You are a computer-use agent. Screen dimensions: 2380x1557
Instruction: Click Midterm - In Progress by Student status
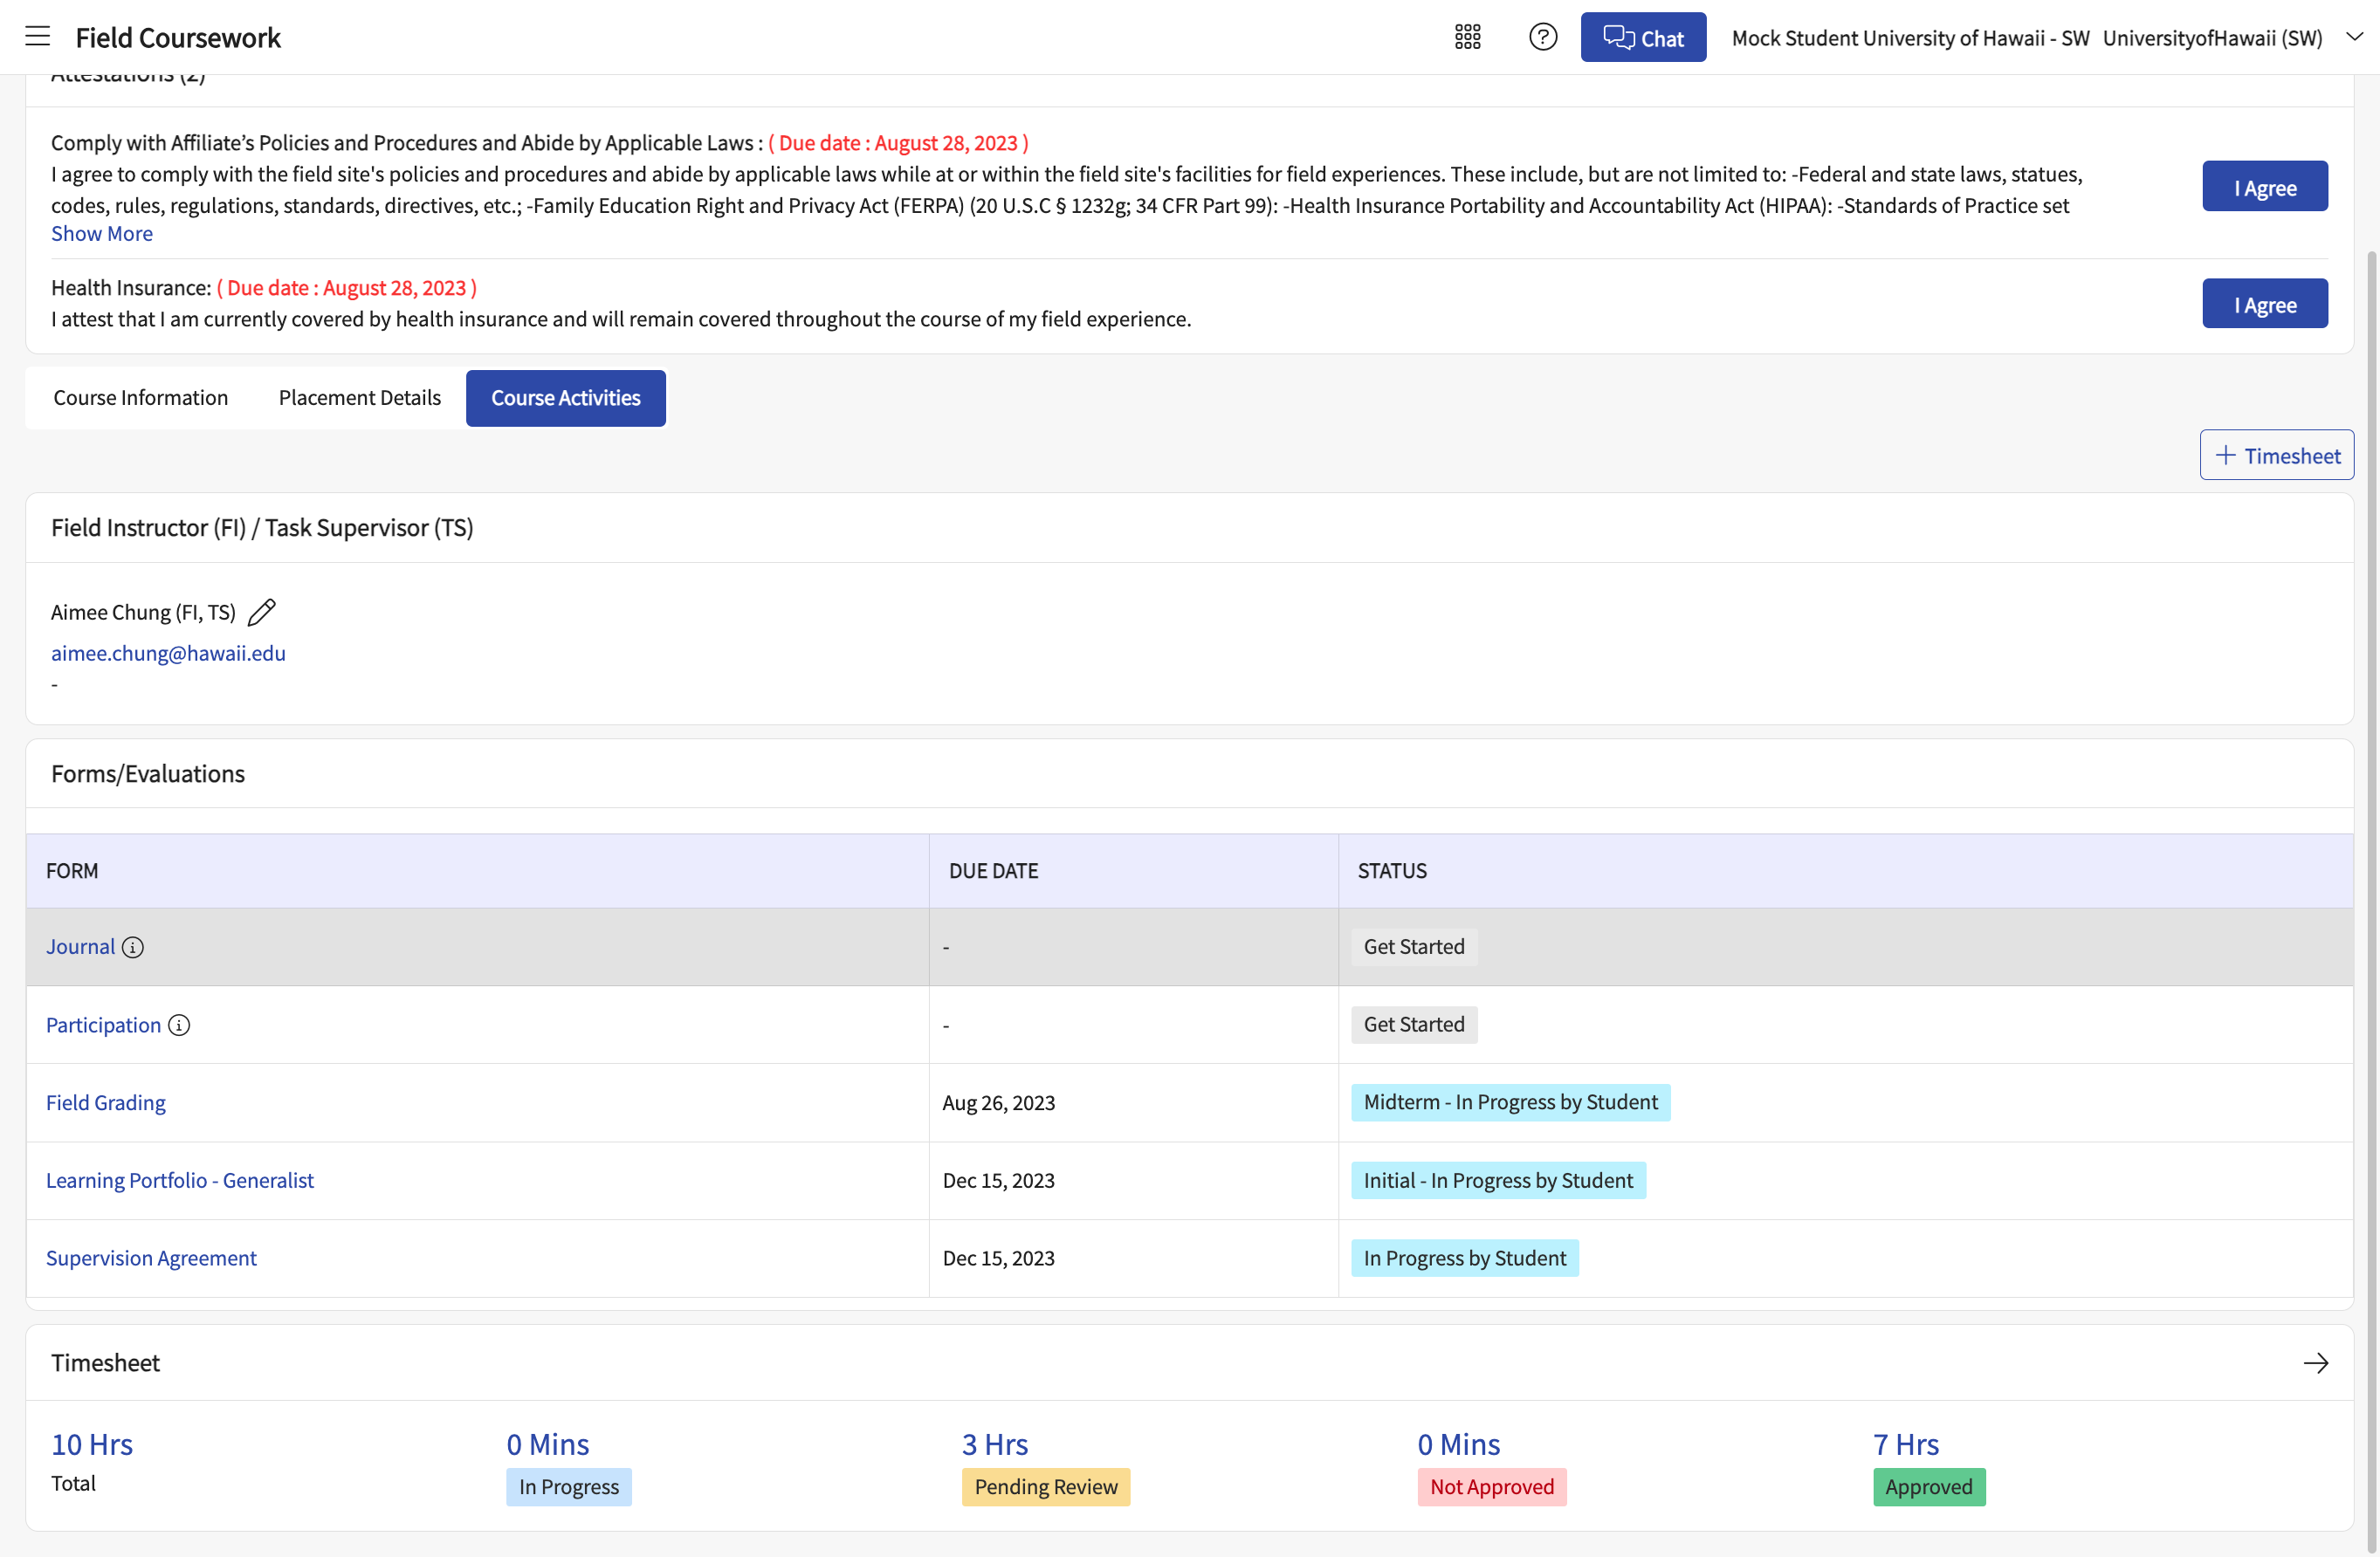pos(1510,1102)
